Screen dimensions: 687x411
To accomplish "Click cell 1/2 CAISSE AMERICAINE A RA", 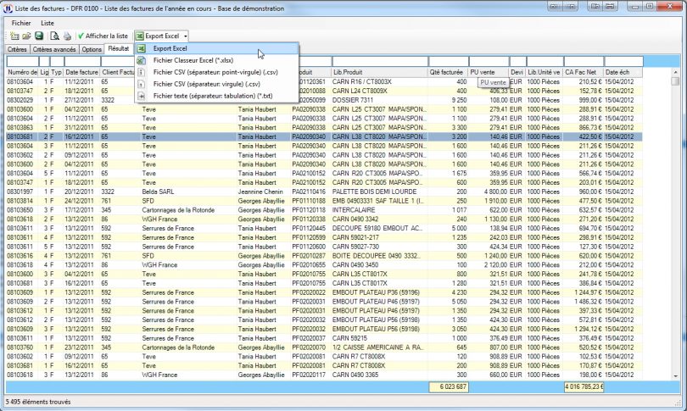I will (377, 347).
